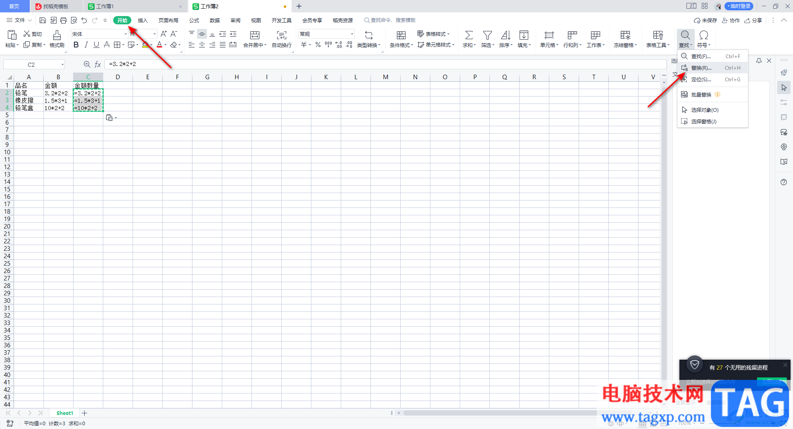Toggle vertical middle-align icon

(x=202, y=34)
